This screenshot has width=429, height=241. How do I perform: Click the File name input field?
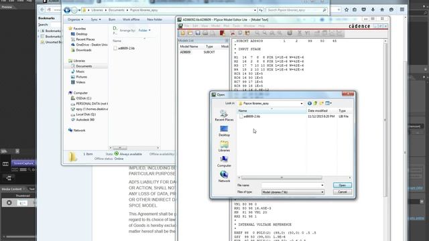[x=291, y=185]
